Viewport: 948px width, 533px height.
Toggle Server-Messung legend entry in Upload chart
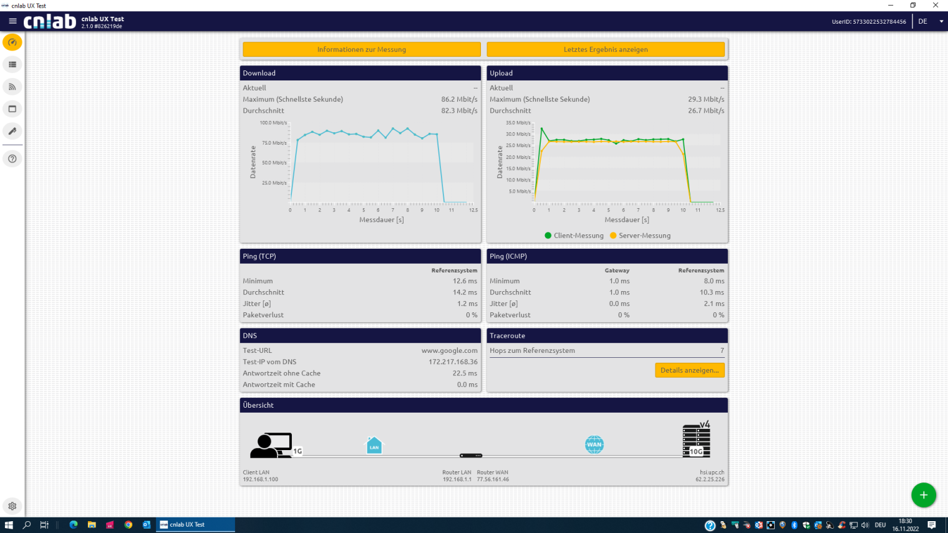pyautogui.click(x=640, y=236)
